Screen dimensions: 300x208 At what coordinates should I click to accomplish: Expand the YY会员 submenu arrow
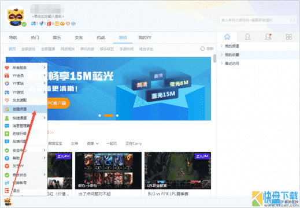tap(45, 75)
